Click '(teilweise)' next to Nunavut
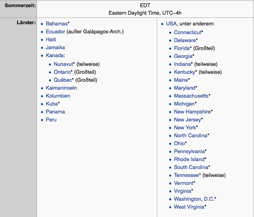This screenshot has height=217, width=254. pos(88,64)
